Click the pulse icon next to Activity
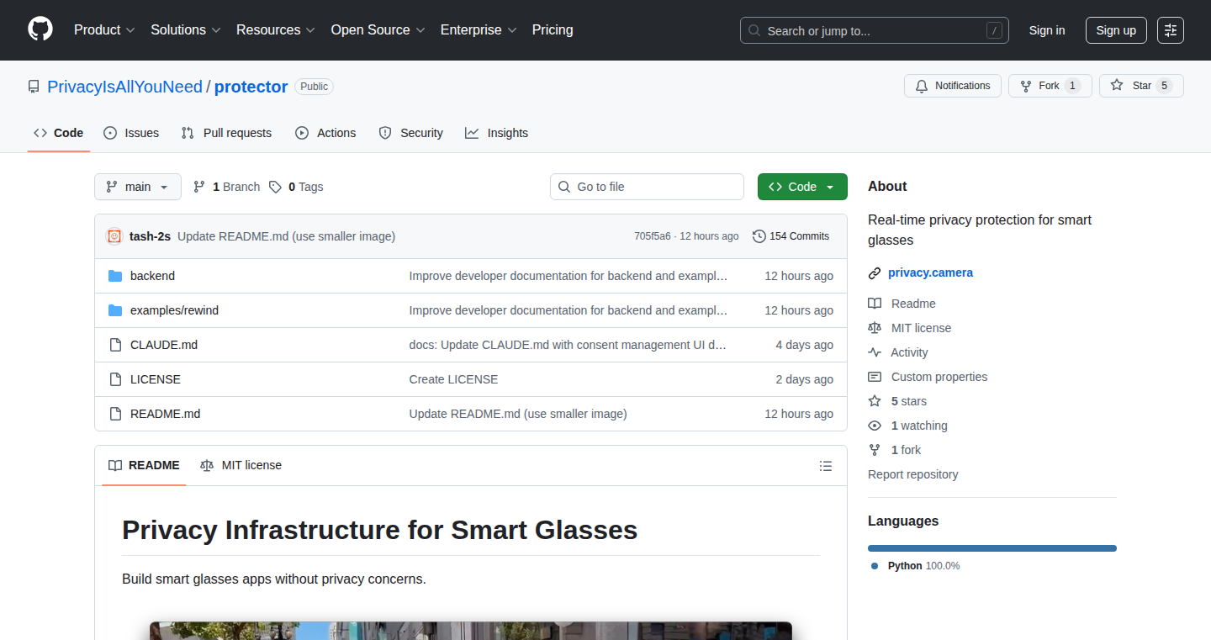Screen dimensions: 1211x640 point(875,352)
